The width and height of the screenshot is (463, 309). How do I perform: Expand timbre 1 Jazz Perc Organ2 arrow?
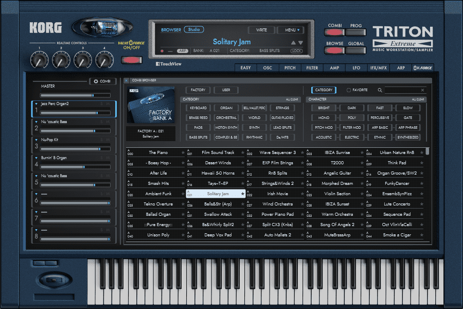[x=37, y=104]
